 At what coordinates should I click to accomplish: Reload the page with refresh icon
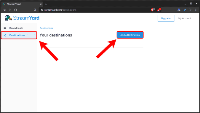[16, 10]
